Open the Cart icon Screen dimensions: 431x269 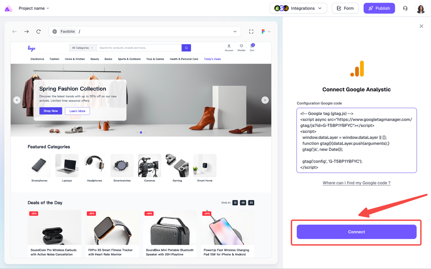pos(252,47)
